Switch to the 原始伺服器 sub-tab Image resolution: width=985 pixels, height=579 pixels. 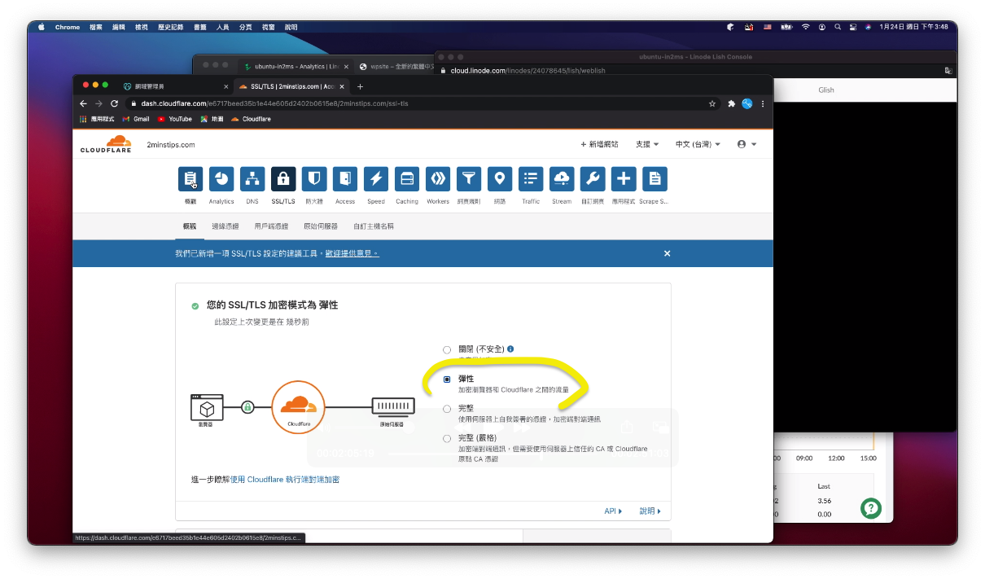[321, 226]
